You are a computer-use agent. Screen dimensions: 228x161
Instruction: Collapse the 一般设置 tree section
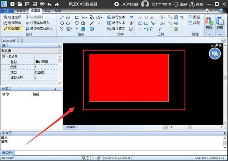pyautogui.click(x=3, y=57)
